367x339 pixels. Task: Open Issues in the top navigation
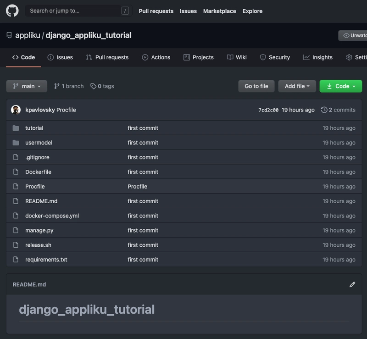[x=188, y=11]
